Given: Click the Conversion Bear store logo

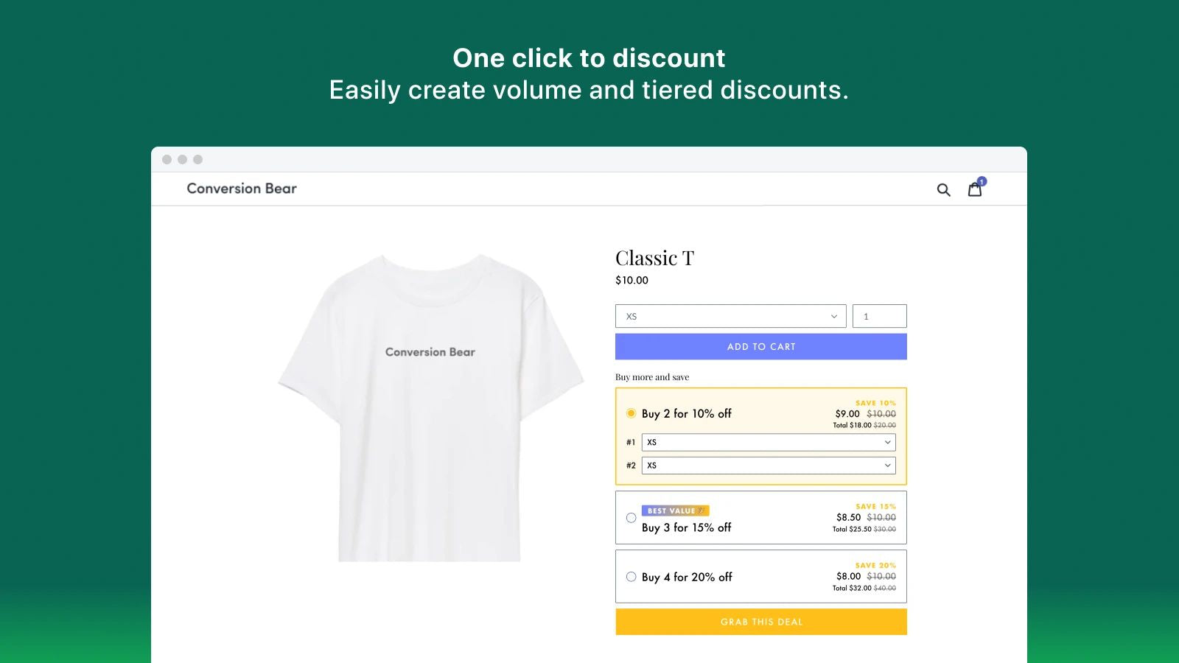Looking at the screenshot, I should [x=242, y=189].
